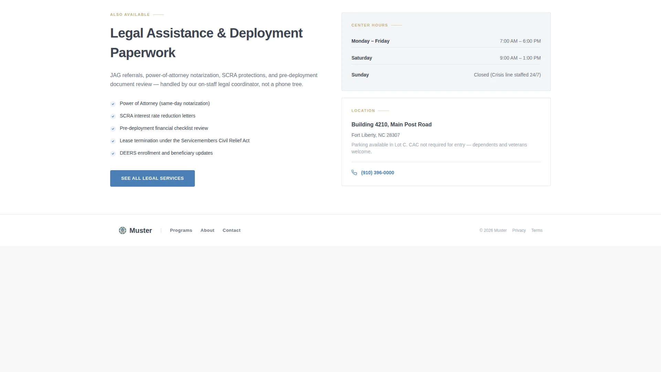Click Pre-deployment financial checklist review text

click(164, 128)
